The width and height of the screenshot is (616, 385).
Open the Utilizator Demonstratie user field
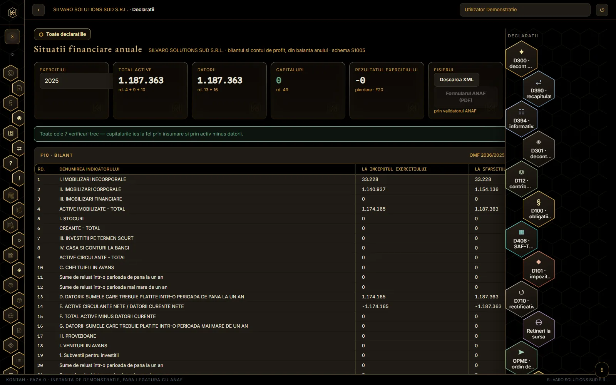525,10
